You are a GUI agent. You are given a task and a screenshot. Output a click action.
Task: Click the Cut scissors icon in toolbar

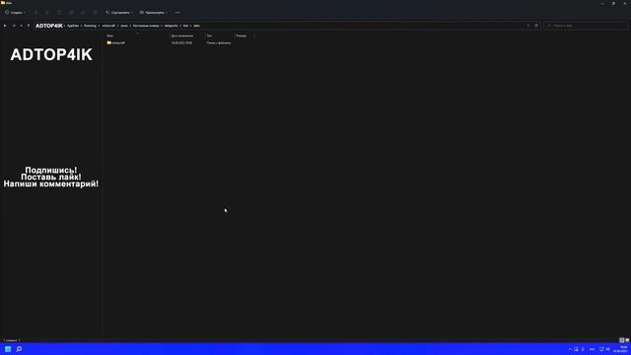[36, 13]
